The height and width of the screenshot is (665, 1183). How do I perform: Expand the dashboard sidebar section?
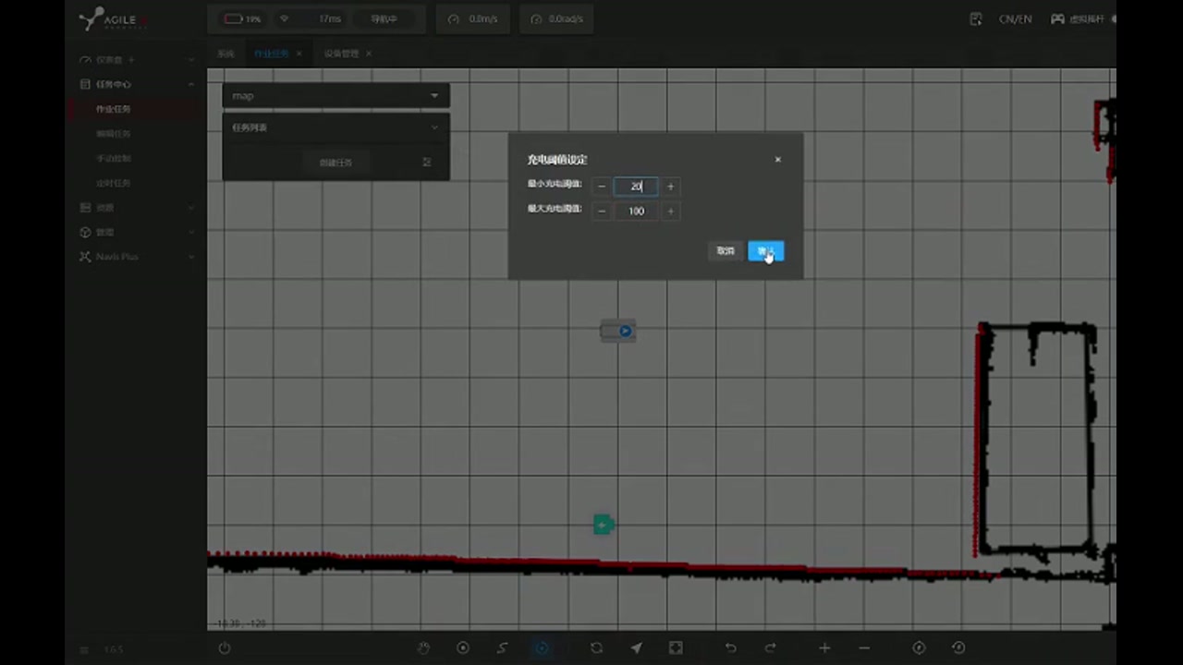point(191,60)
